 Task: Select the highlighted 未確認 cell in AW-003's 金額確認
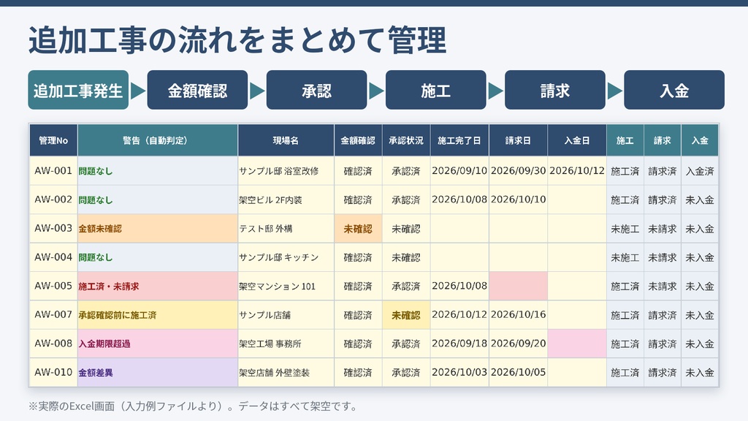(x=358, y=228)
